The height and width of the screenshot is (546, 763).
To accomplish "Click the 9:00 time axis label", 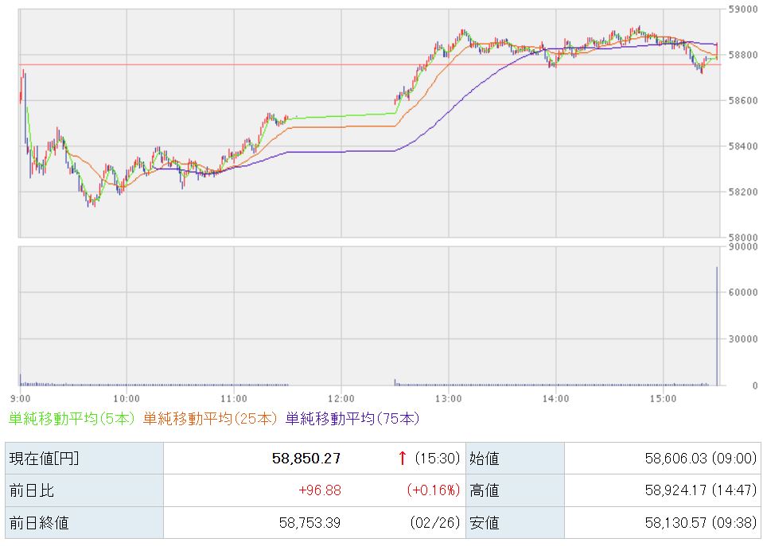I will click(x=20, y=397).
